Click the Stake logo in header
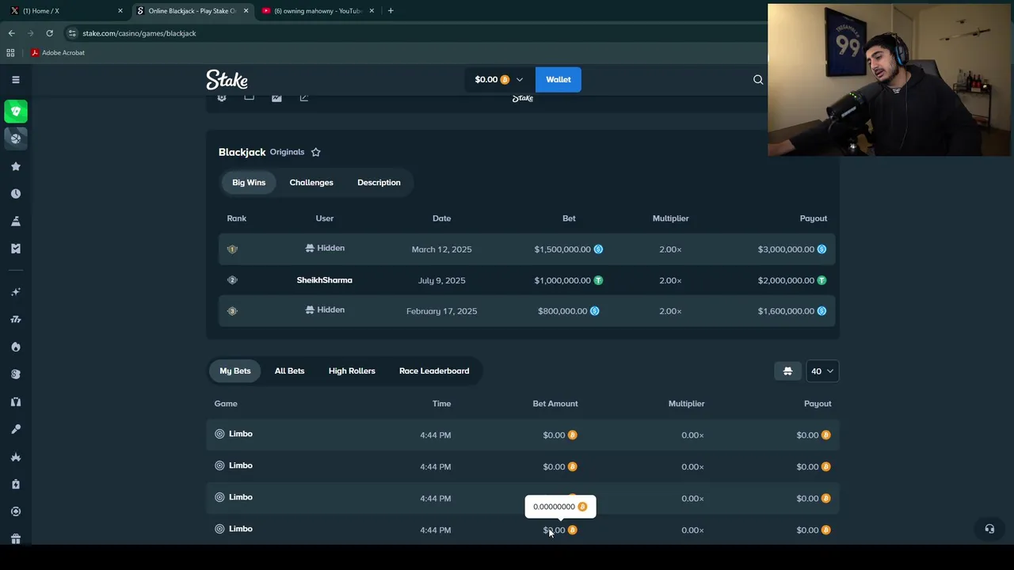The image size is (1014, 570). click(227, 79)
